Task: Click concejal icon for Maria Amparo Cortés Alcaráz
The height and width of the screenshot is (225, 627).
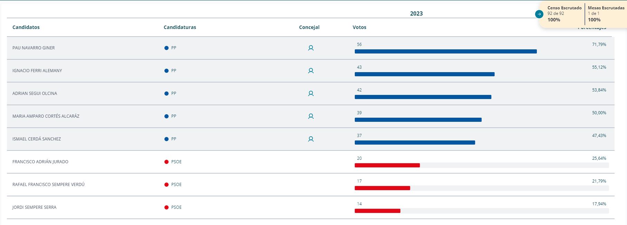Action: click(x=311, y=116)
